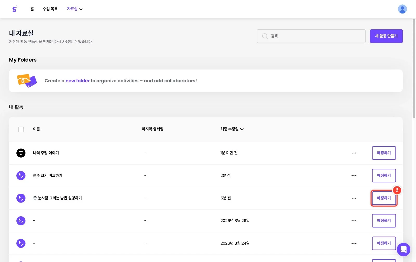Open more options in the 2026년 8월 24일 row

[x=354, y=243]
